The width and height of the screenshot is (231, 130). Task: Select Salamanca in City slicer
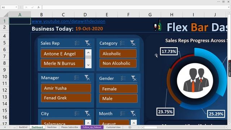point(62,123)
